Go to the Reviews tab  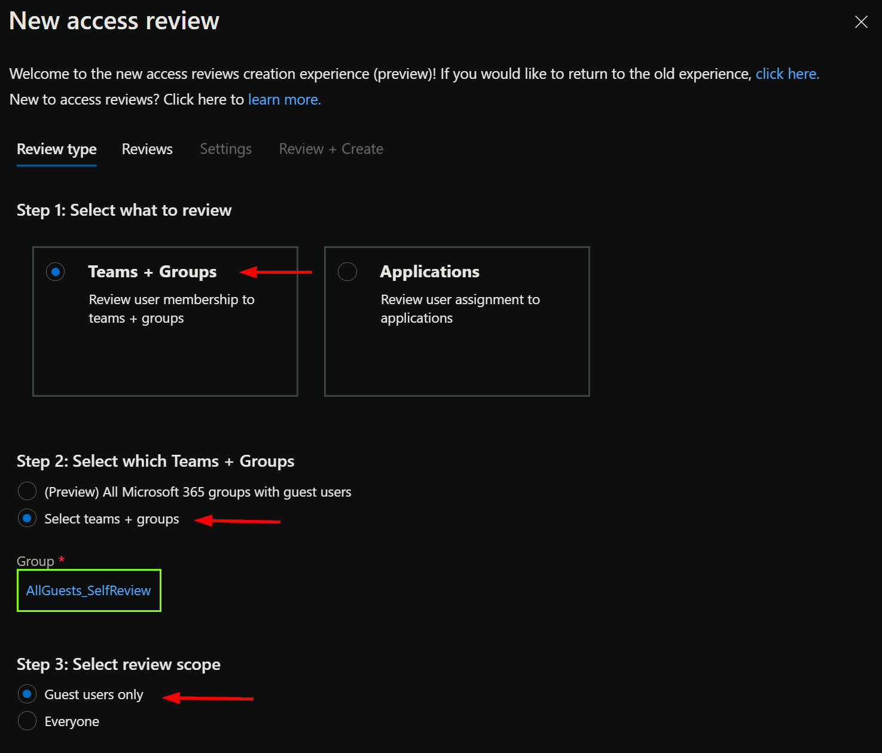point(147,149)
